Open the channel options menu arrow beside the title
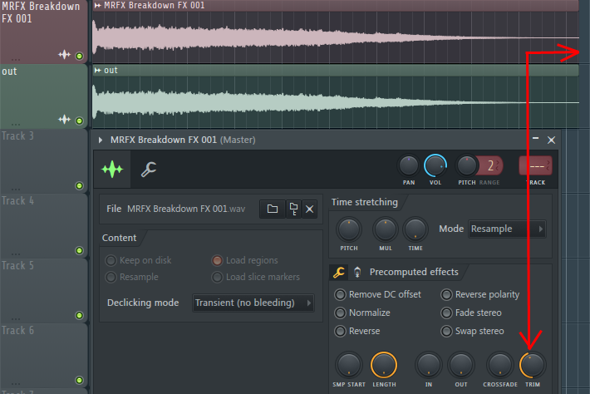 100,140
